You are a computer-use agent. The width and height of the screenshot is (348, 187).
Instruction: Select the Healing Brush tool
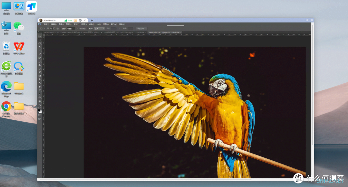click(x=40, y=58)
